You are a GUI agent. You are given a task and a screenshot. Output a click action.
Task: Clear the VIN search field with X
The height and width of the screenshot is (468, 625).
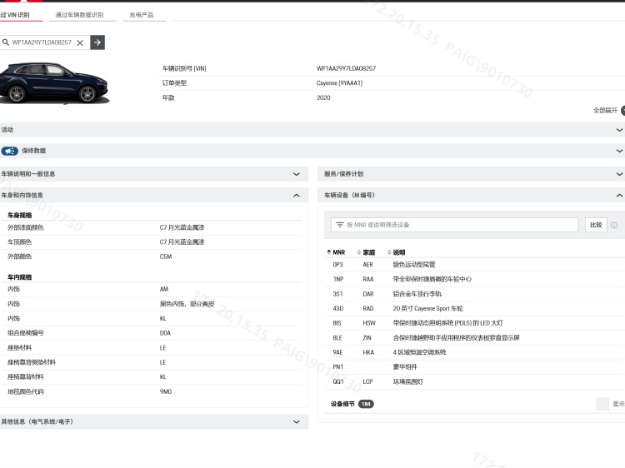[x=80, y=42]
